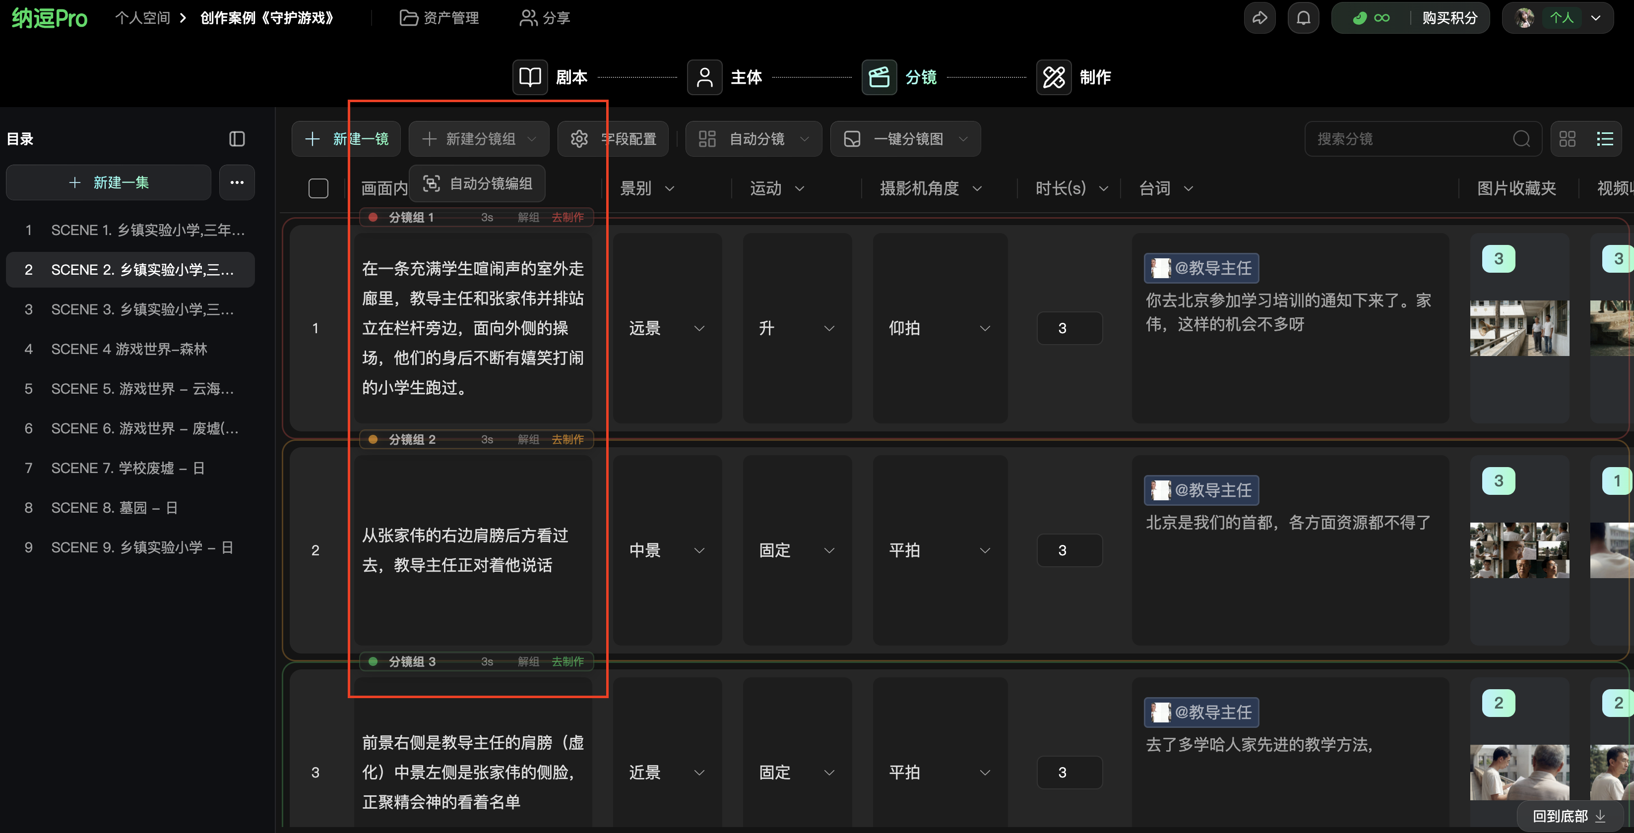Click the orange dot of 分镜组 2
The width and height of the screenshot is (1634, 833).
pos(373,439)
